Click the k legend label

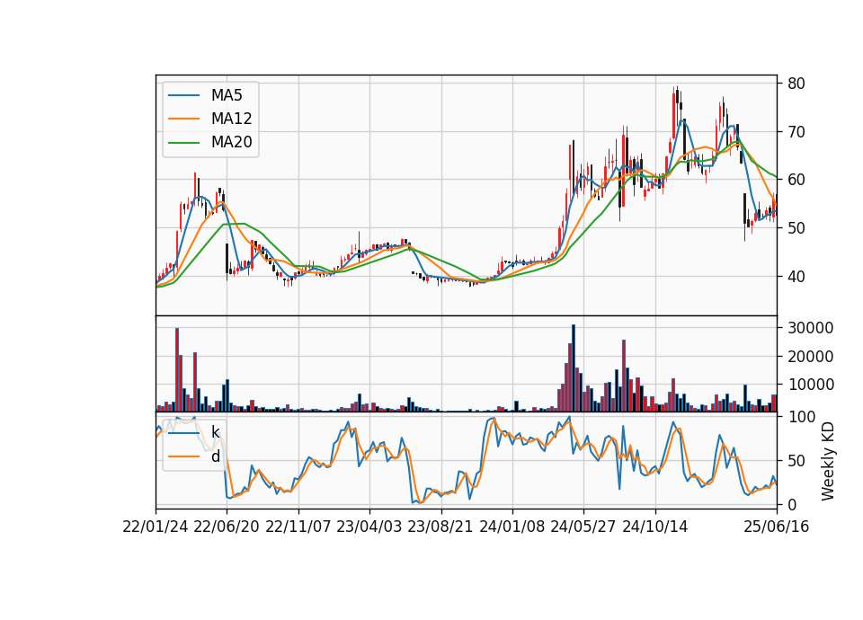coord(215,432)
